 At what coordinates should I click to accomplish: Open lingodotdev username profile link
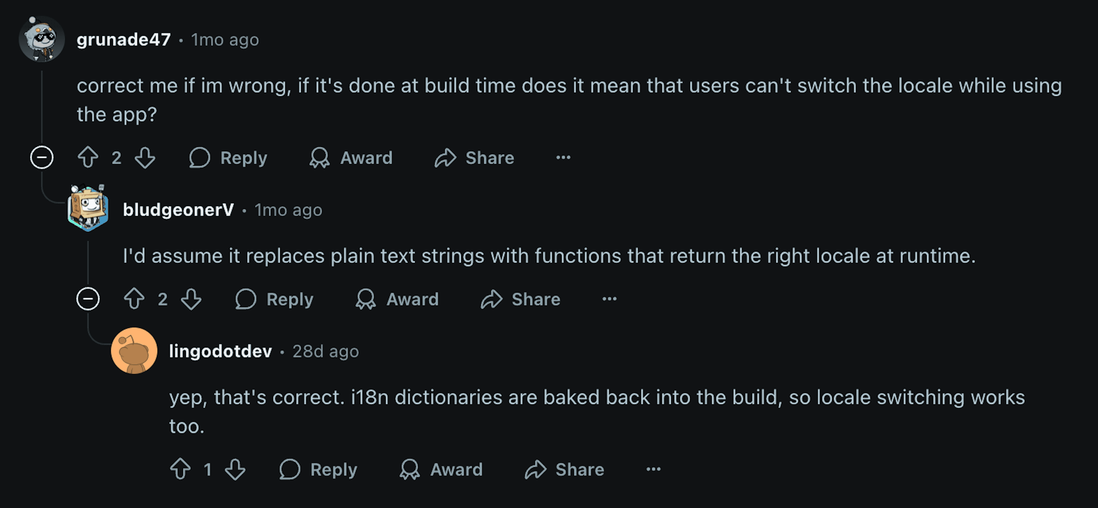coord(220,351)
